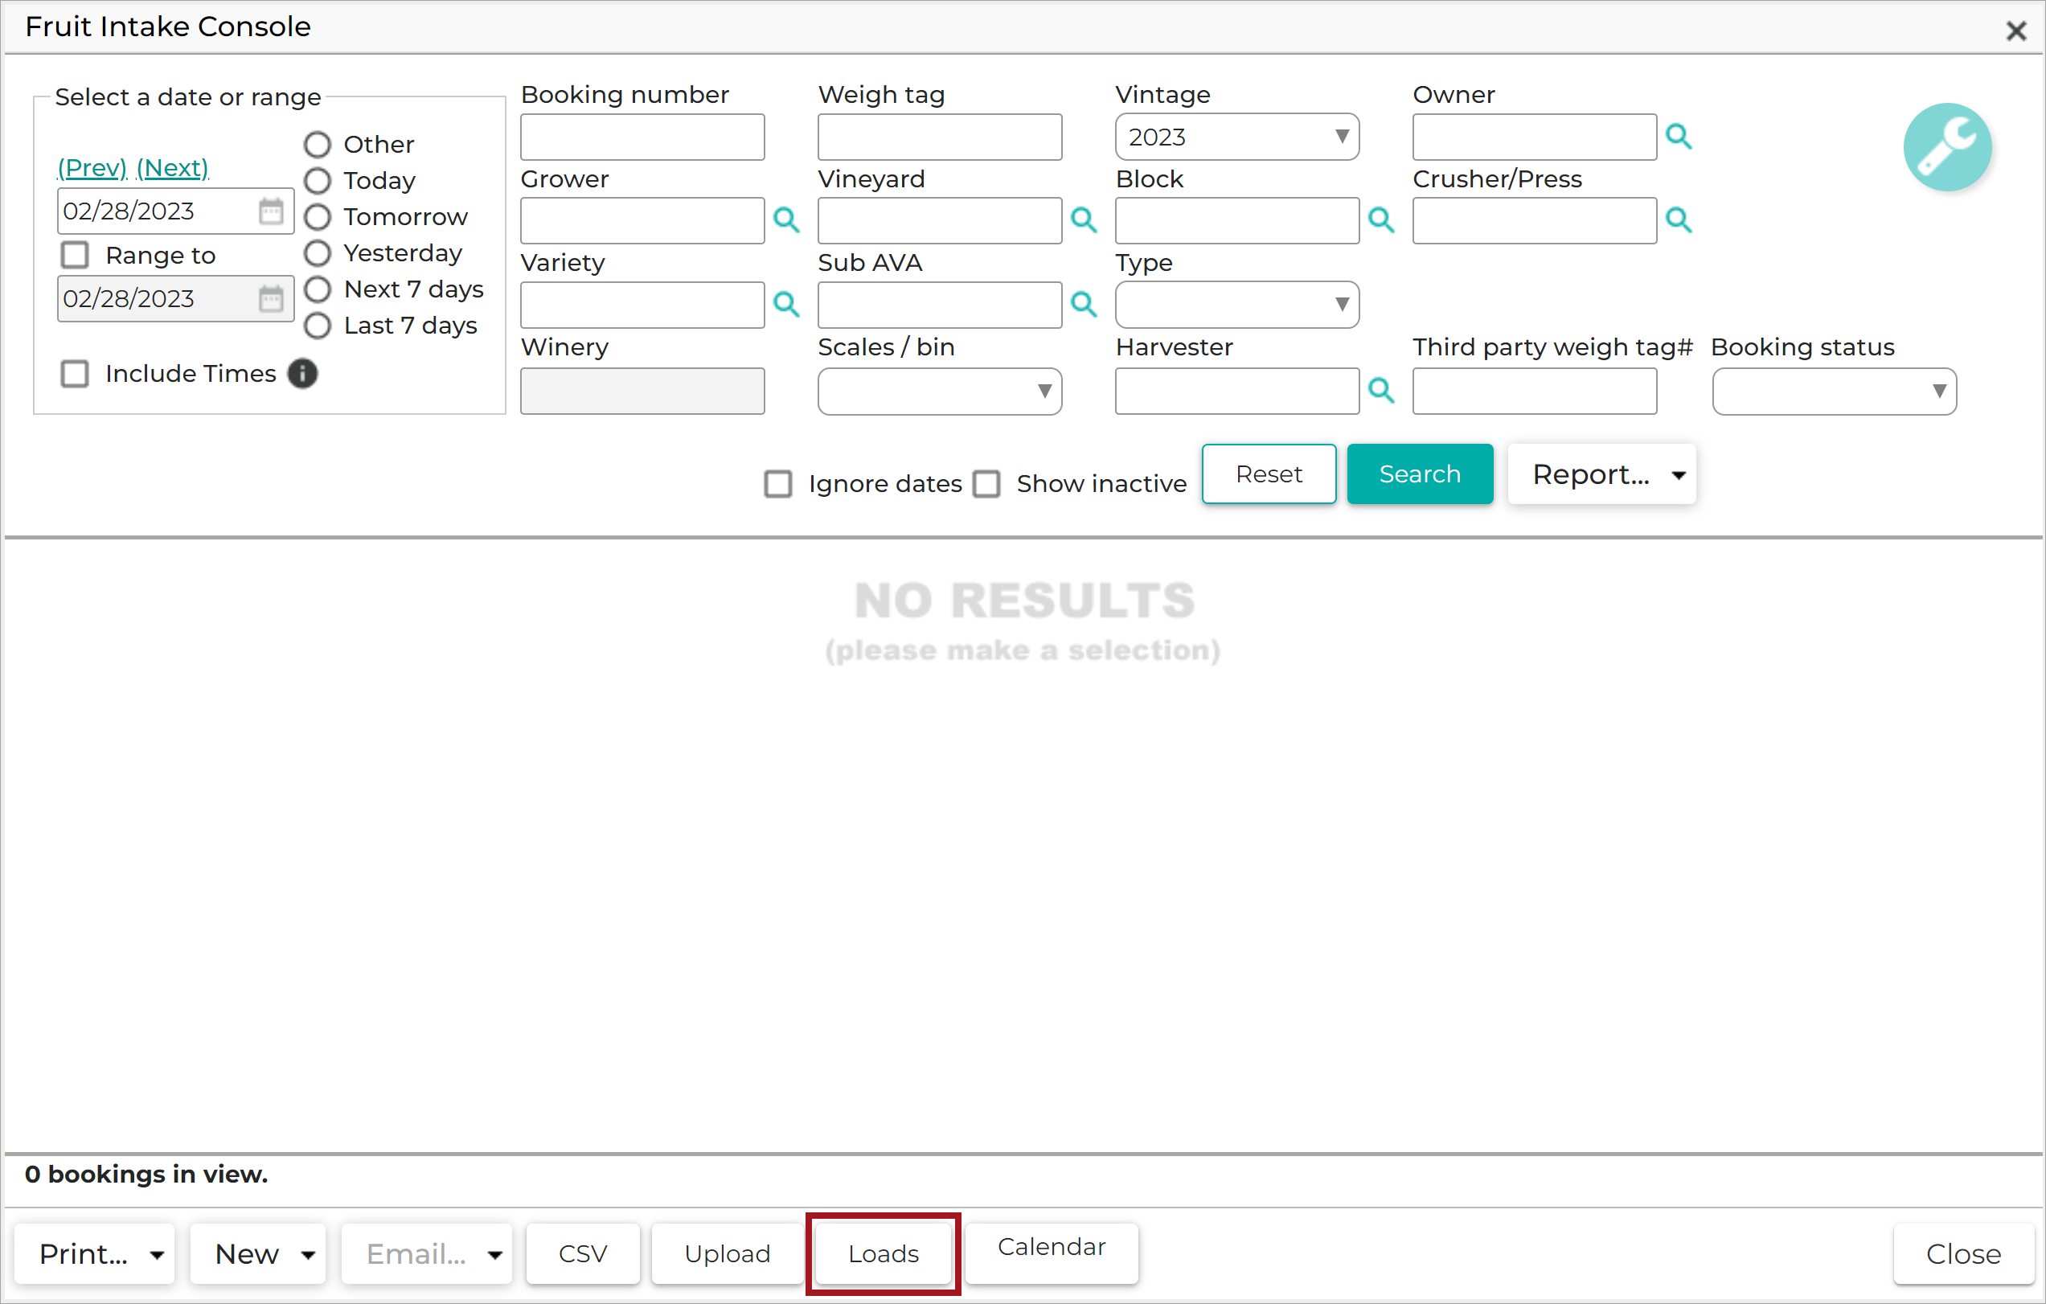Click the Block input field
Screen dimensions: 2046x1304
(x=1237, y=221)
